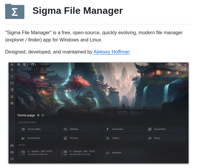Click the "USER DIRECTORIES" section label
Screen dimensions: 198x168
(x=27, y=122)
